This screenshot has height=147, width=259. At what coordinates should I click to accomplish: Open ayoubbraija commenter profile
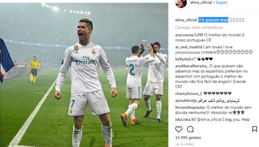tap(186, 101)
